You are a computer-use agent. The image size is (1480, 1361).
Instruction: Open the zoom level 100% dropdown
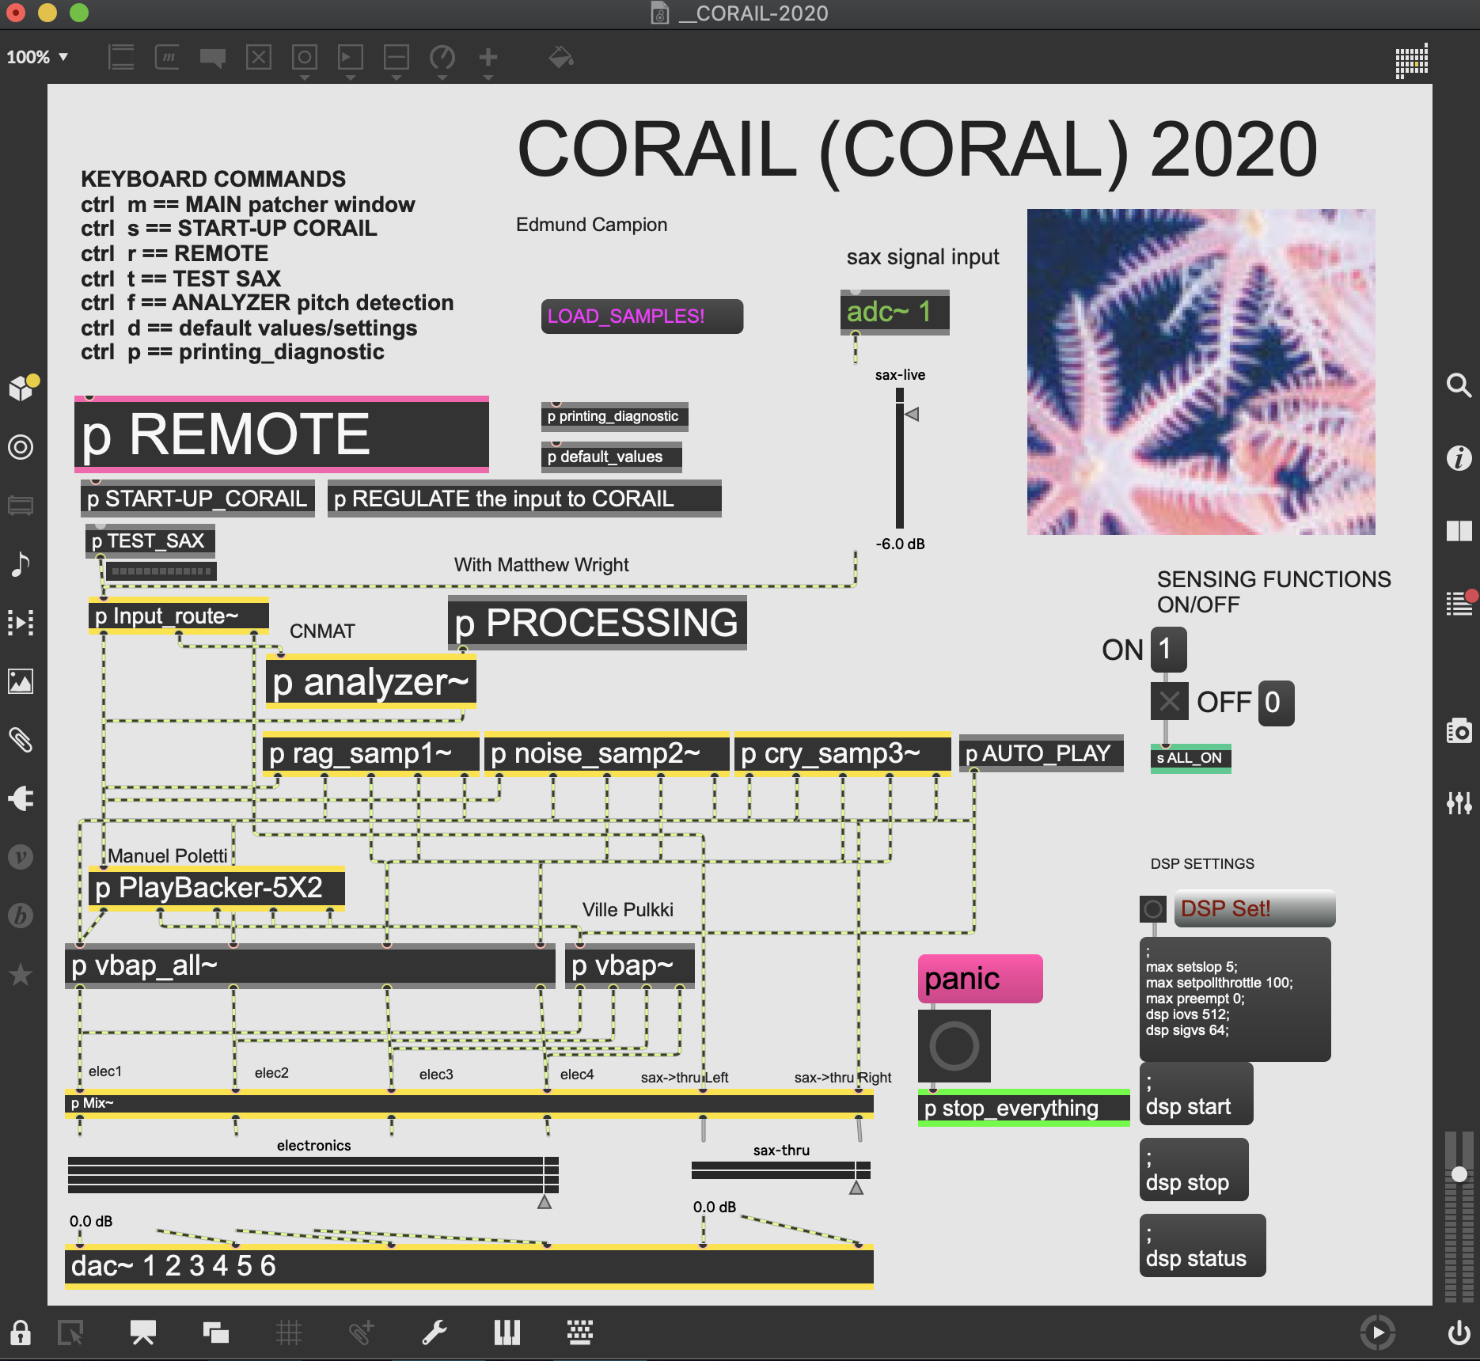pyautogui.click(x=37, y=57)
